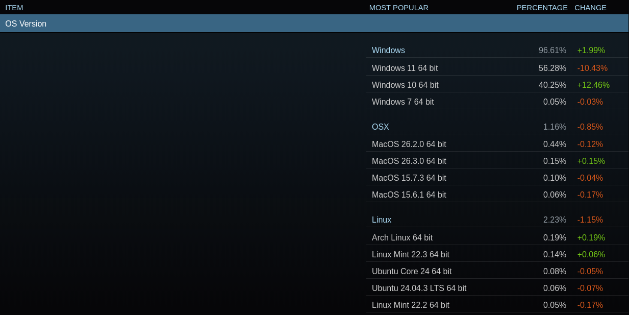Select the Windows 10 64 bit row
The image size is (629, 315).
click(405, 85)
